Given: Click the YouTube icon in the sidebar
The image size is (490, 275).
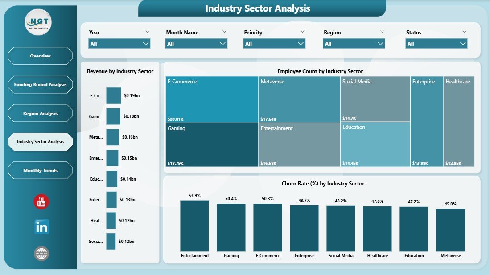Looking at the screenshot, I should pyautogui.click(x=41, y=201).
